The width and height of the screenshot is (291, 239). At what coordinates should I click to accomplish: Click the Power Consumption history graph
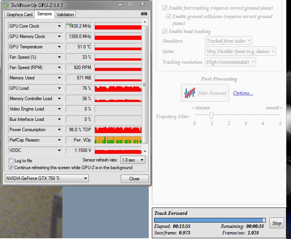click(118, 130)
